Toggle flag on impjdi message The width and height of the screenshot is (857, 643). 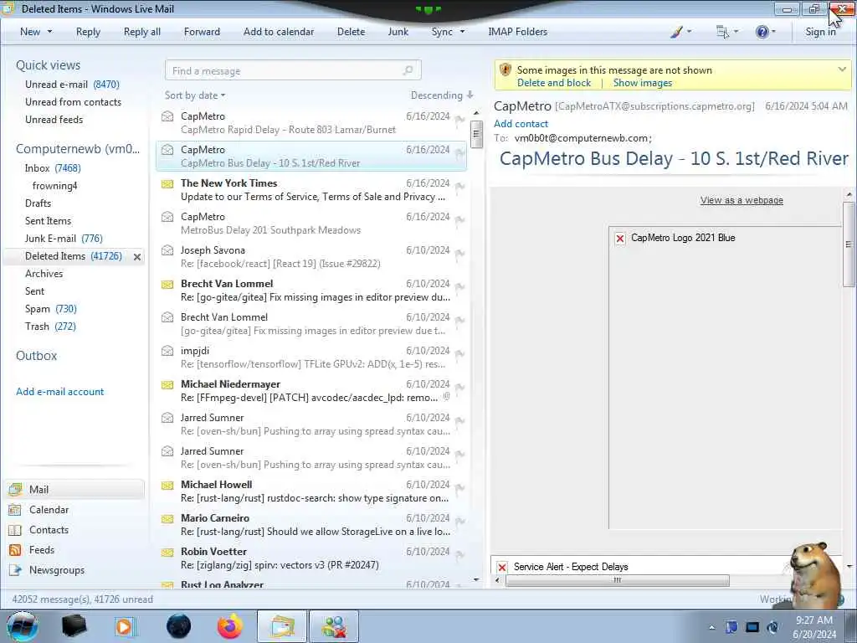[459, 354]
